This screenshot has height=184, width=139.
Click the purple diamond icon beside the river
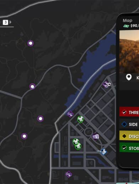point(70,114)
